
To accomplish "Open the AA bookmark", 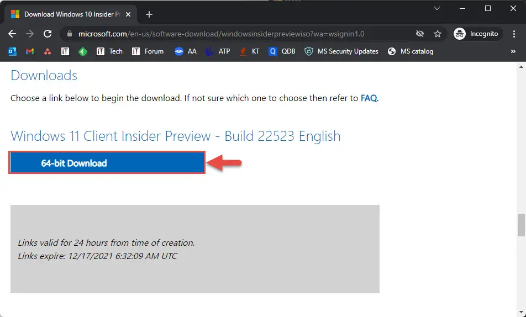I will 186,51.
